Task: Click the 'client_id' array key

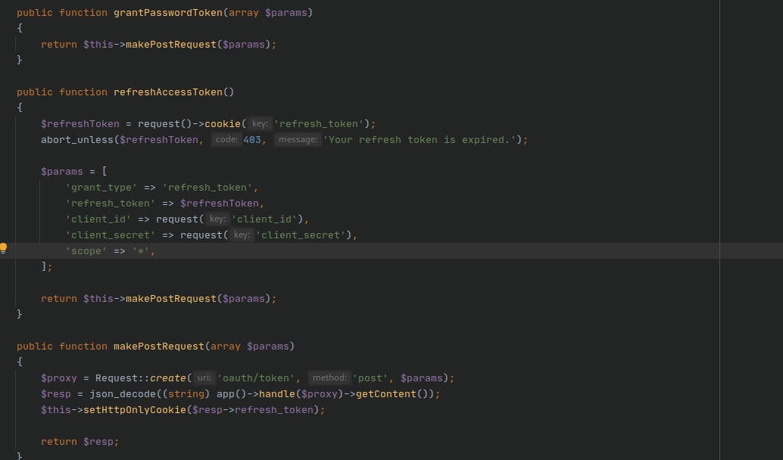Action: coord(98,219)
